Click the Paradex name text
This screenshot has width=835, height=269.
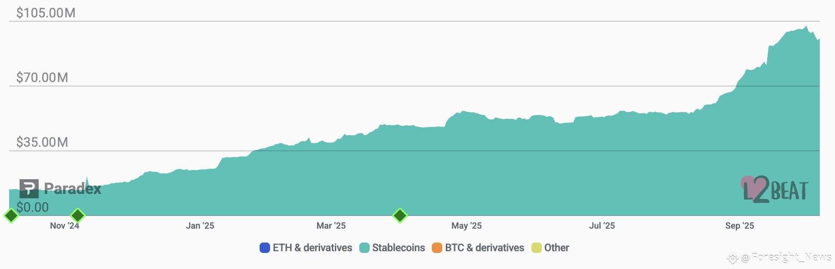(x=73, y=189)
